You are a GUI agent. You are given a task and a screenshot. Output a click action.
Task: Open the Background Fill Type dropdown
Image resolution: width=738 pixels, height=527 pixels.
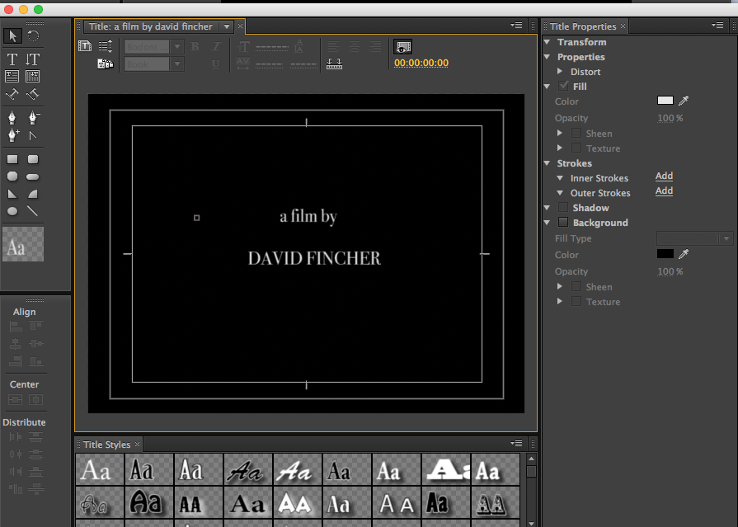pyautogui.click(x=694, y=238)
